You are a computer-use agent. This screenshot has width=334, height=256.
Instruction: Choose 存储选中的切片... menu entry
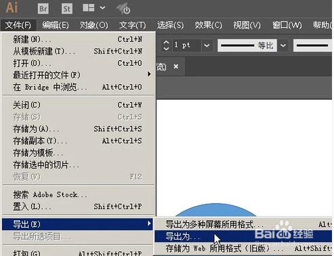[78, 165]
